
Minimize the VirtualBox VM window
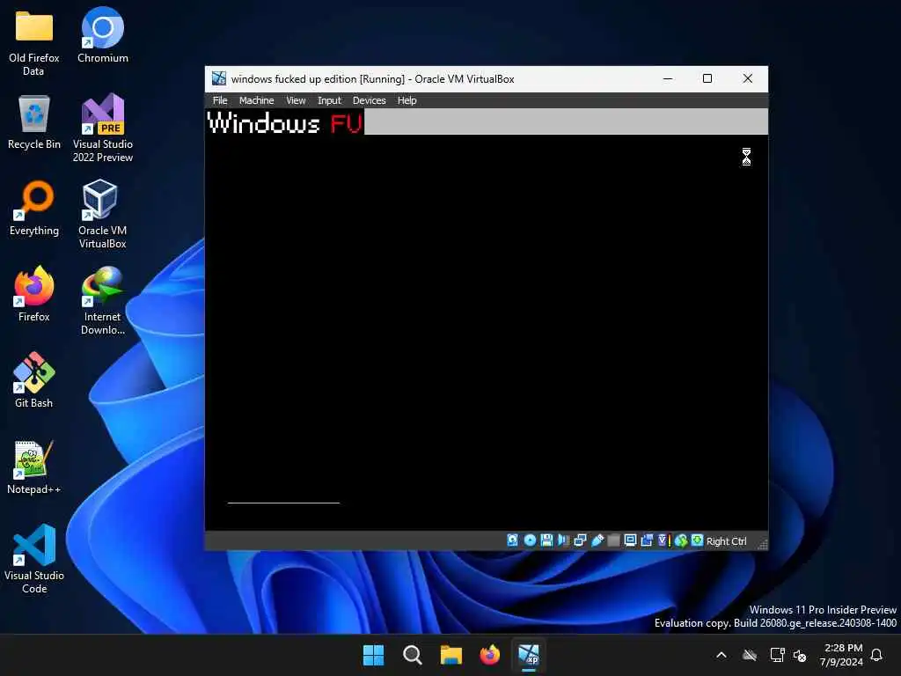[668, 78]
